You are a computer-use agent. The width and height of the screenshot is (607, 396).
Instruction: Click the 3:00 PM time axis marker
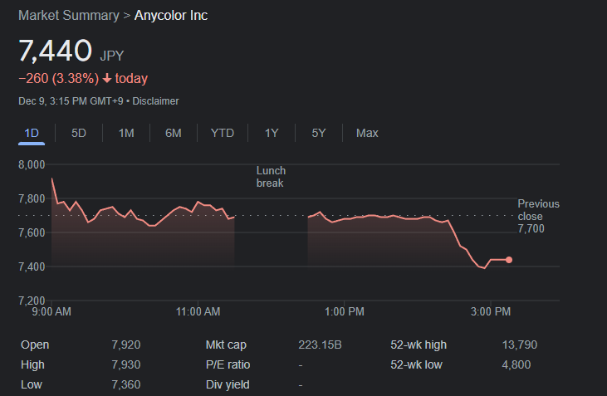[489, 312]
